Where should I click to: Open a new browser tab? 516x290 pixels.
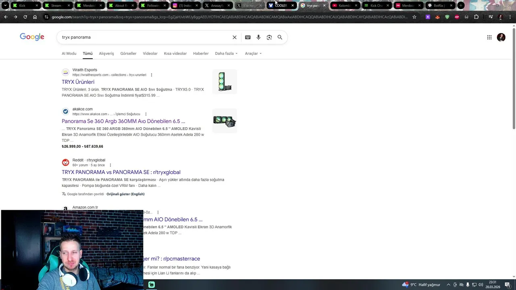click(x=461, y=6)
